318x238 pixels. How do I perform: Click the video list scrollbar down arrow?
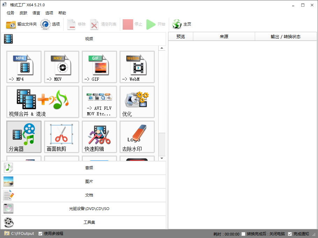[162, 158]
